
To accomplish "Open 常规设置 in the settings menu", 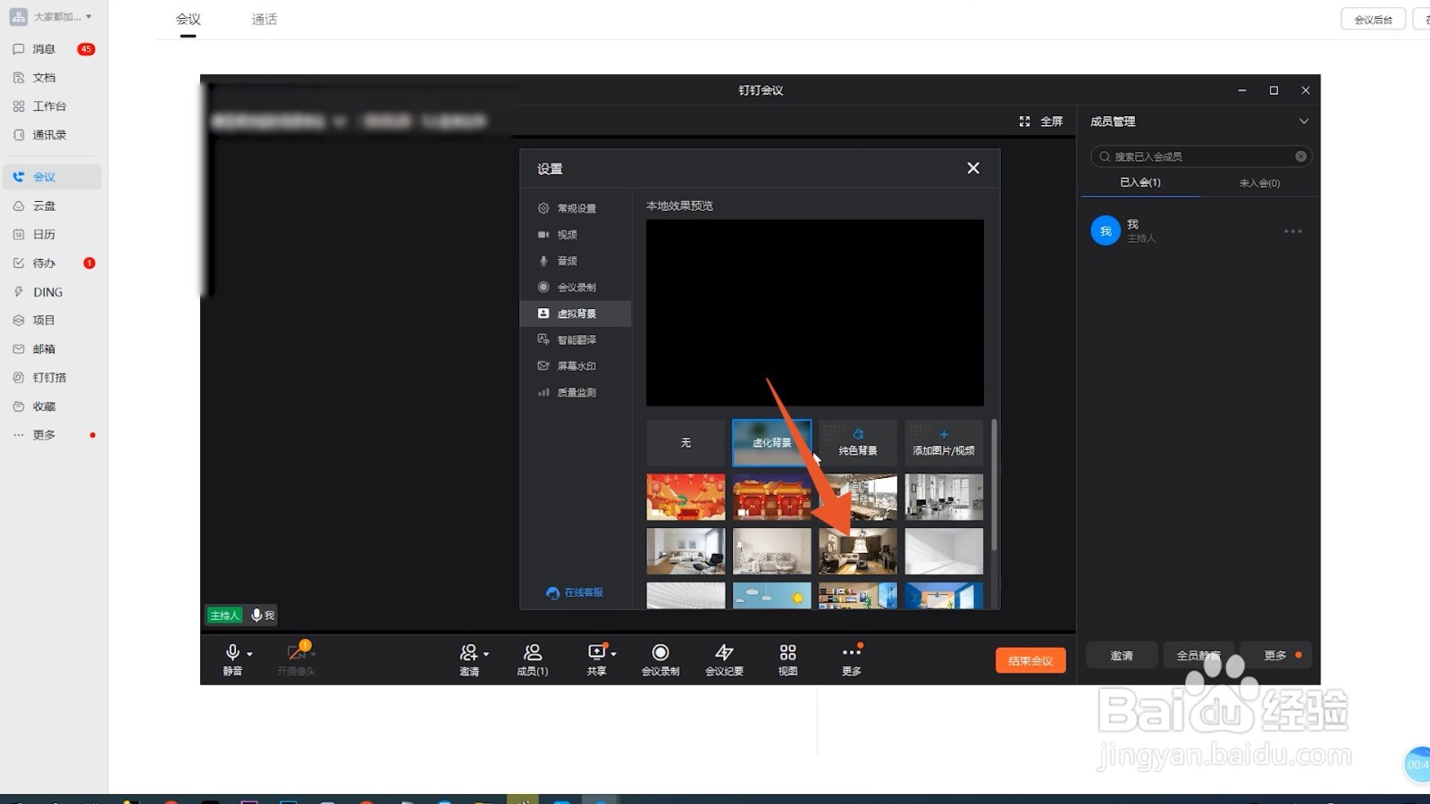I will tap(576, 208).
